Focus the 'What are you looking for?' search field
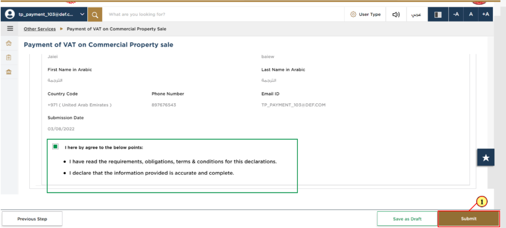Image resolution: width=506 pixels, height=228 pixels. [x=223, y=15]
